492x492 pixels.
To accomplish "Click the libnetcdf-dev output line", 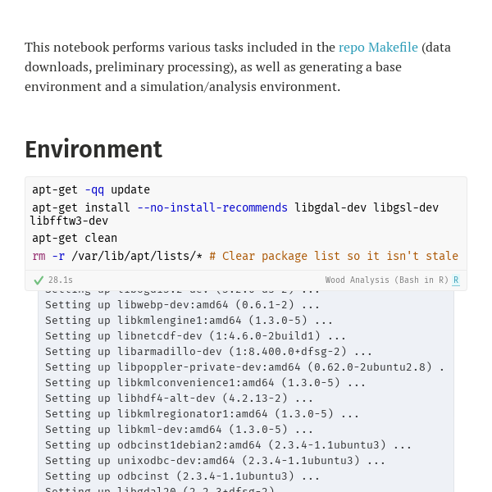I will 195,335.
